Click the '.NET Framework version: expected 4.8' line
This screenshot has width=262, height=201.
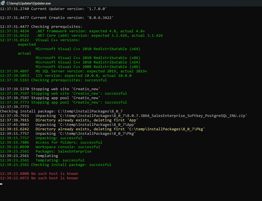tap(72, 31)
